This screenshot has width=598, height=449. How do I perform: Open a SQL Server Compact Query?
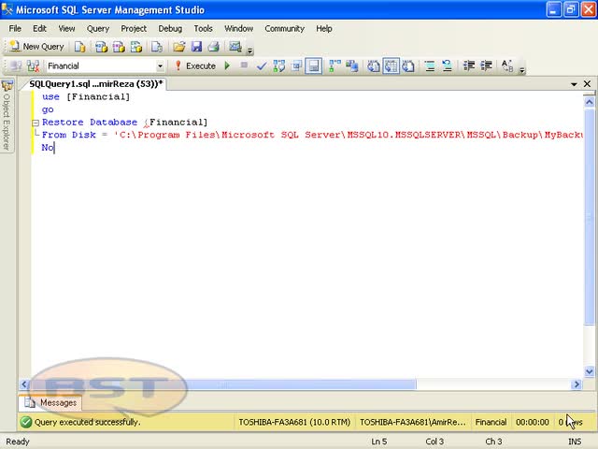157,47
